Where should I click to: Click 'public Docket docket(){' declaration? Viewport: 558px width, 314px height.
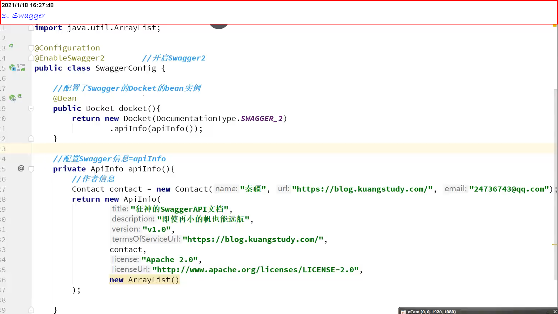click(x=107, y=108)
